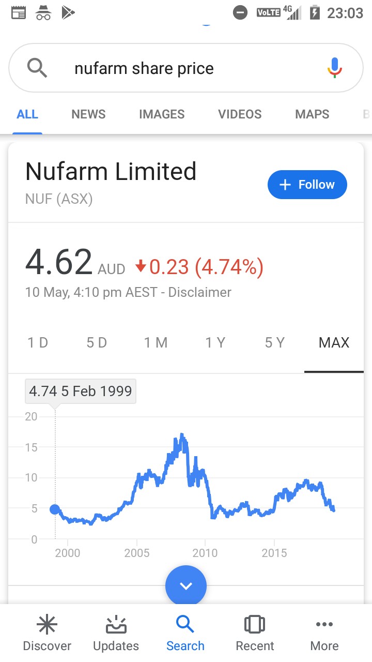This screenshot has width=372, height=662.
Task: Open the Updates tray icon
Action: (x=116, y=625)
